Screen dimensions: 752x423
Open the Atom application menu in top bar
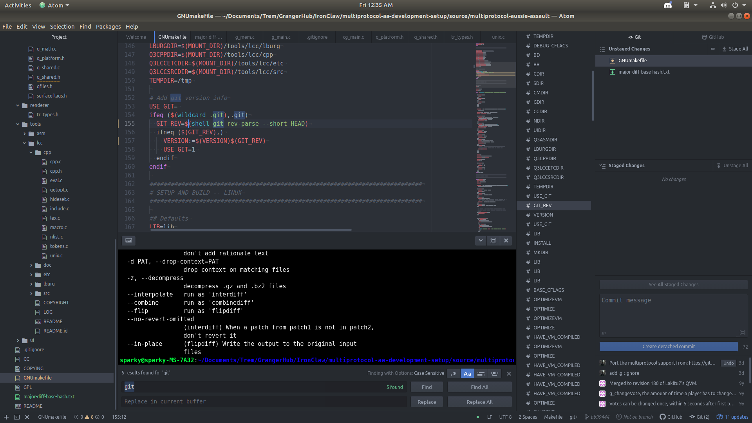(54, 5)
